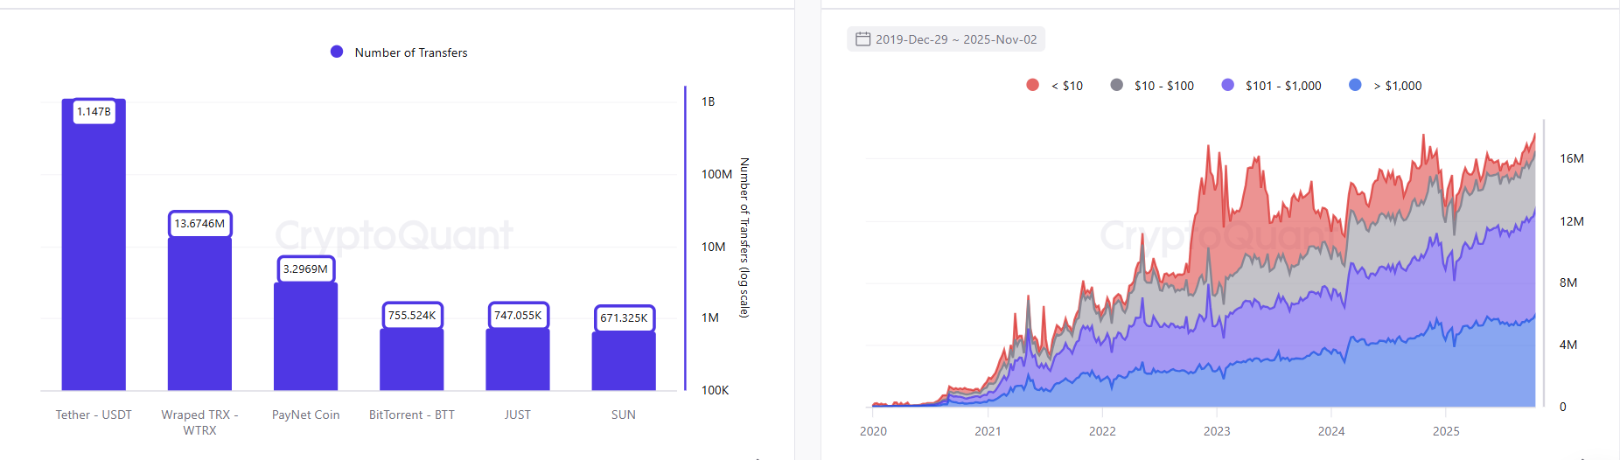Click the 747.055K label above JUST
The image size is (1620, 460).
[x=518, y=316]
